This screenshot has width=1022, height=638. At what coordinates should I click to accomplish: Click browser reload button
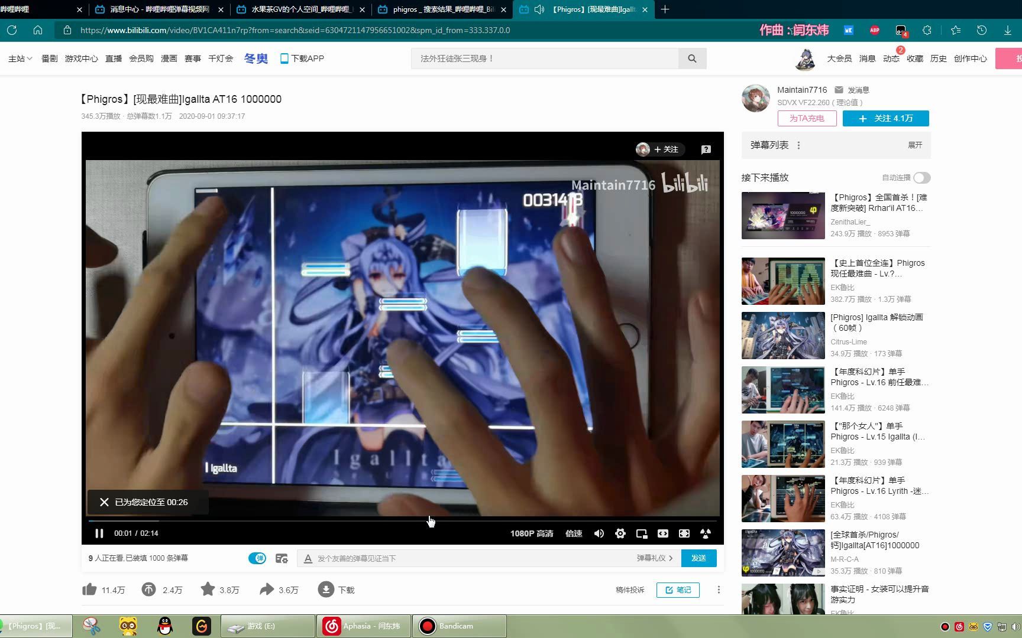[x=12, y=30]
